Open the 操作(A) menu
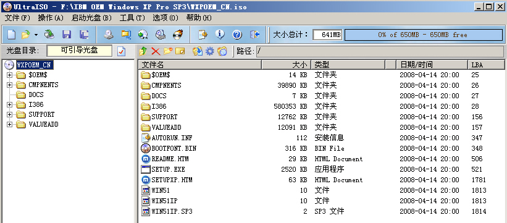Image resolution: width=507 pixels, height=223 pixels. click(x=51, y=18)
